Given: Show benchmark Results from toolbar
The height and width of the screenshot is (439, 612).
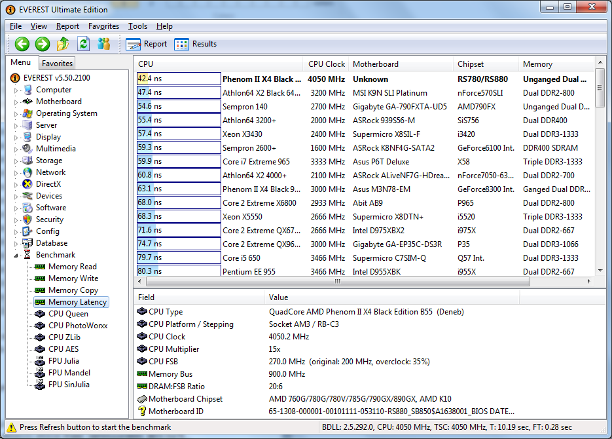Looking at the screenshot, I should pos(196,44).
